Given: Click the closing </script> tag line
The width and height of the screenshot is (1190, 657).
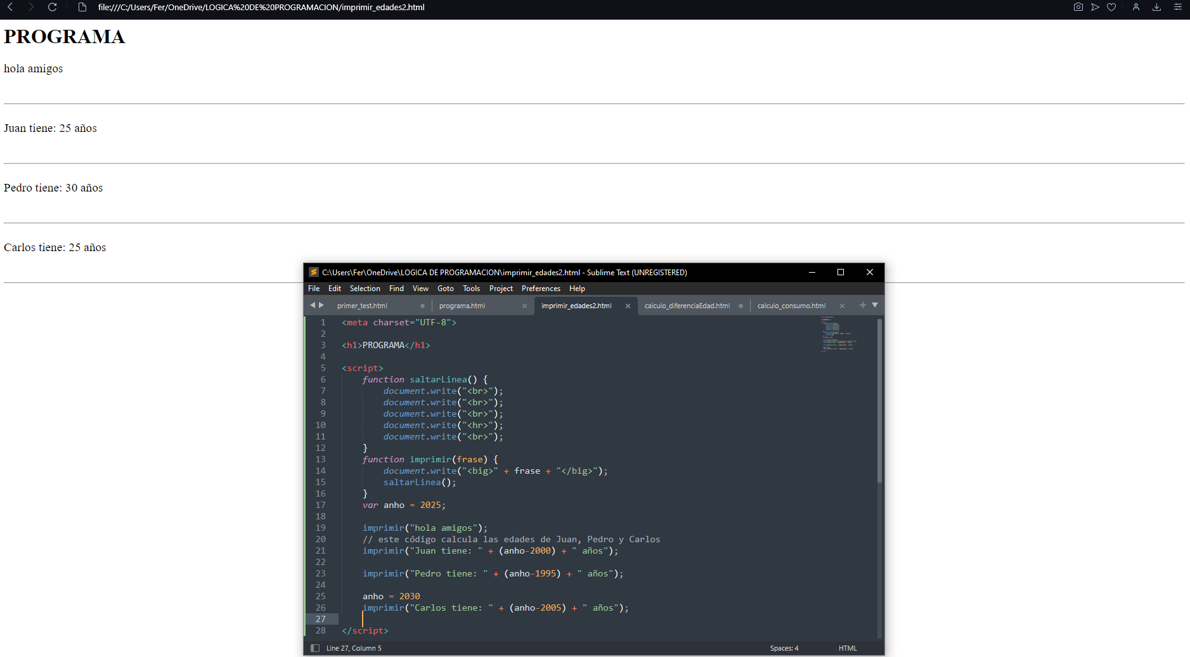Looking at the screenshot, I should tap(365, 630).
